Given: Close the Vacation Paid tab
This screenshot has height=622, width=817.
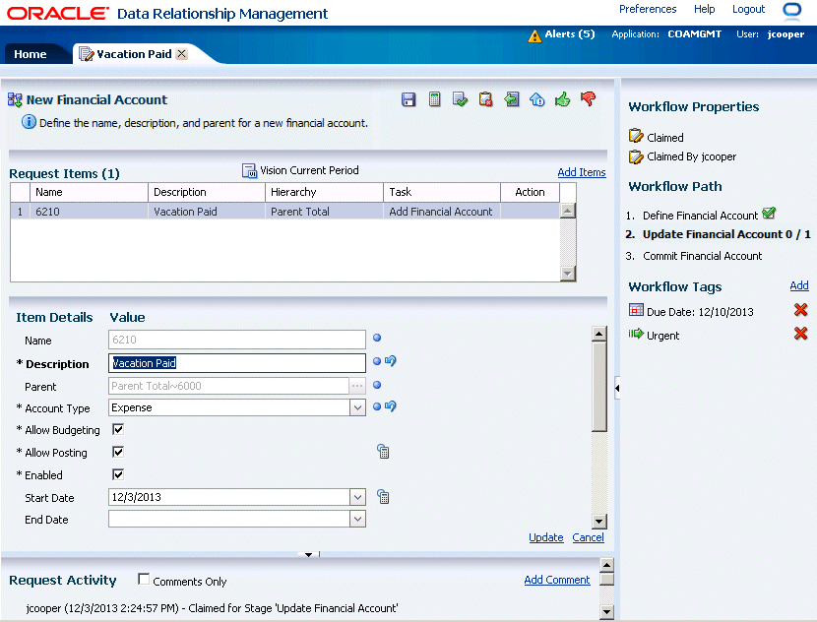Looking at the screenshot, I should 181,54.
